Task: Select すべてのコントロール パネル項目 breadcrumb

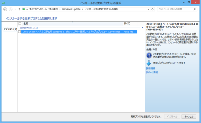Action: tap(43, 9)
